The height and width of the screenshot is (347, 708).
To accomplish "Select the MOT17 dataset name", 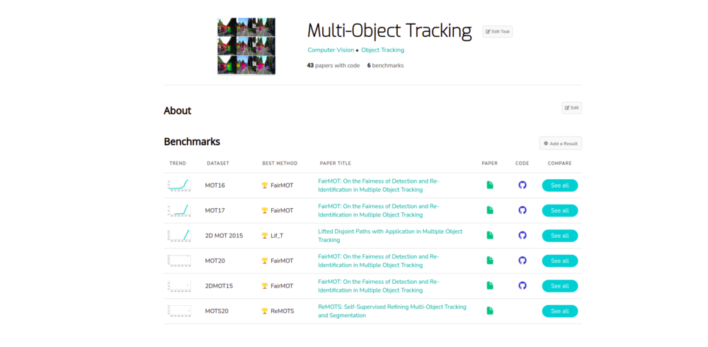I will pyautogui.click(x=215, y=210).
